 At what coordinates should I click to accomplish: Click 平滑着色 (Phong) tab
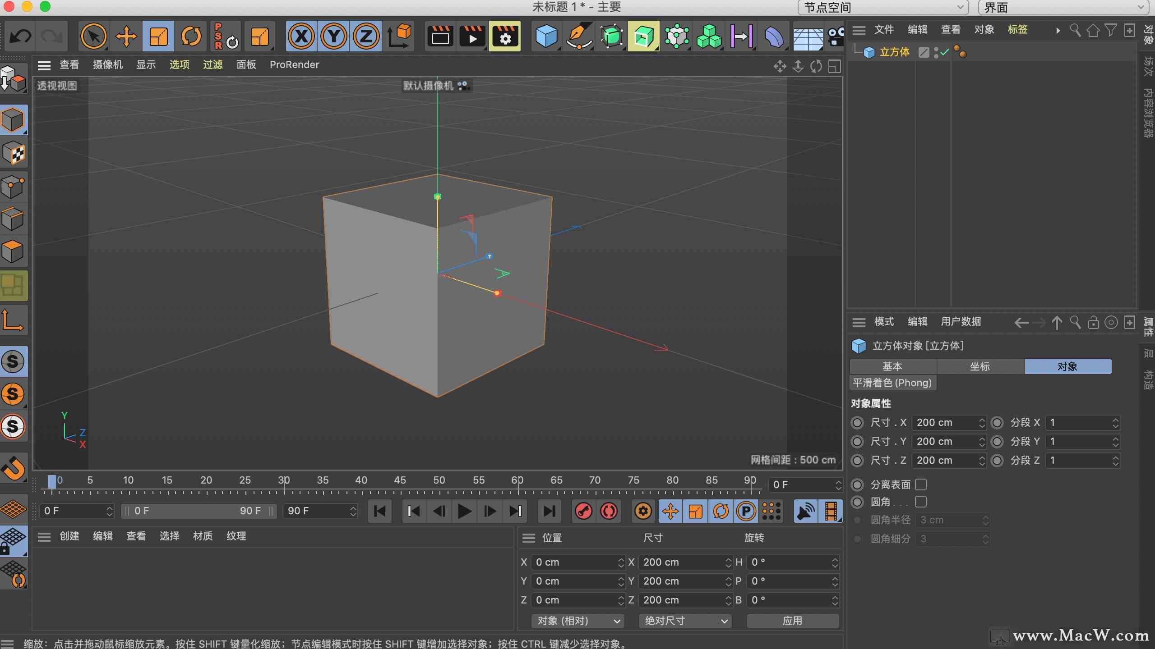point(892,383)
